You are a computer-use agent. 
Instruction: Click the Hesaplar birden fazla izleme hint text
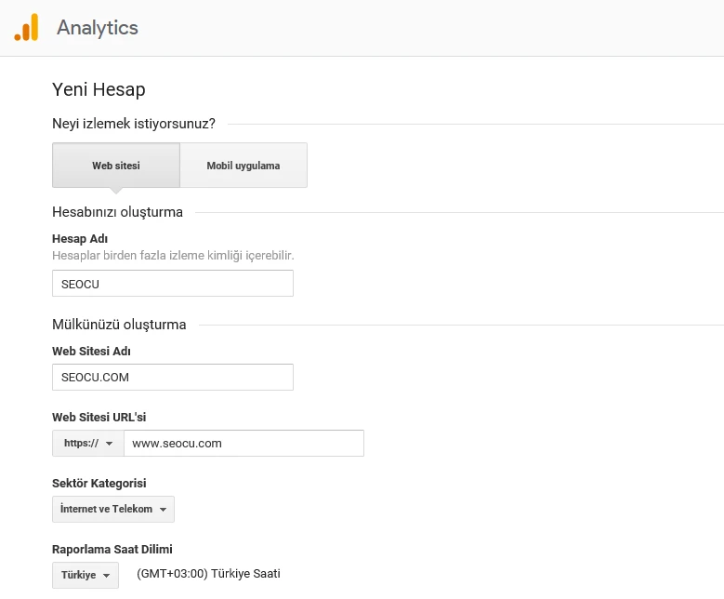click(173, 256)
